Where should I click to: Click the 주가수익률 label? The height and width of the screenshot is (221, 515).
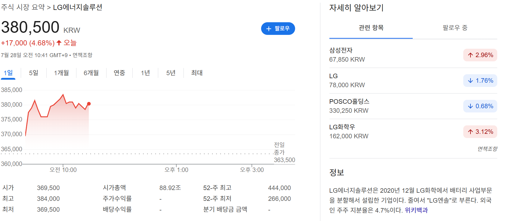pos(117,198)
